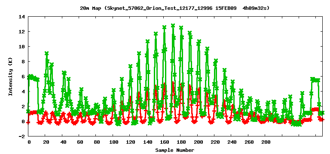Click the green peak near sample 140
The height and width of the screenshot is (154, 330).
point(147,41)
